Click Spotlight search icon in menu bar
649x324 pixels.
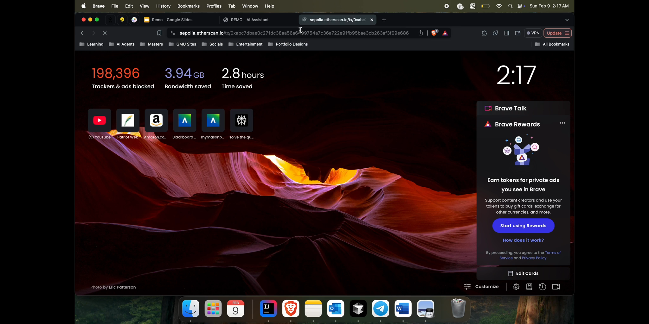510,6
